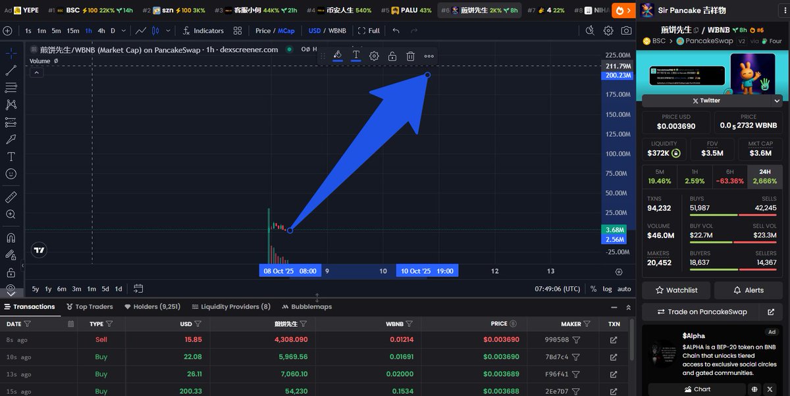790x396 pixels.
Task: Select the 15m timeframe
Action: pos(73,31)
